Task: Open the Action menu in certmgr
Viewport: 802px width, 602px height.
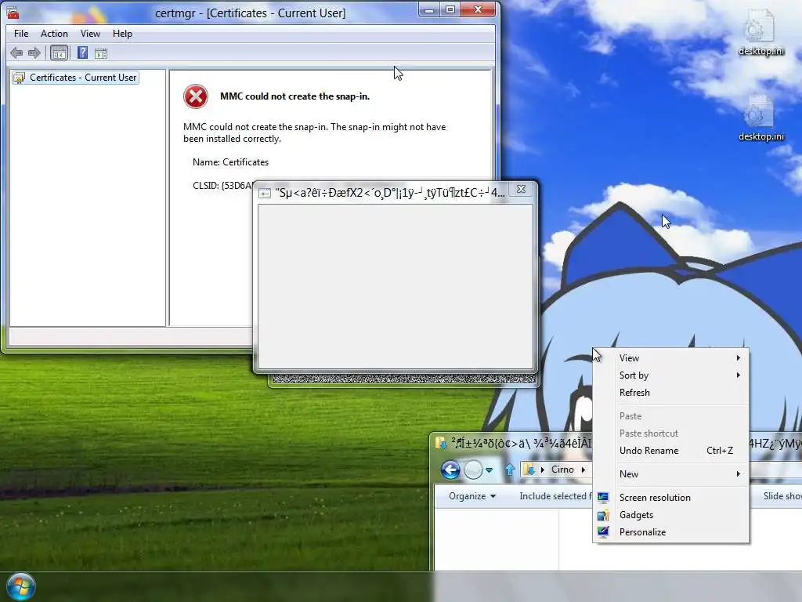Action: tap(54, 33)
